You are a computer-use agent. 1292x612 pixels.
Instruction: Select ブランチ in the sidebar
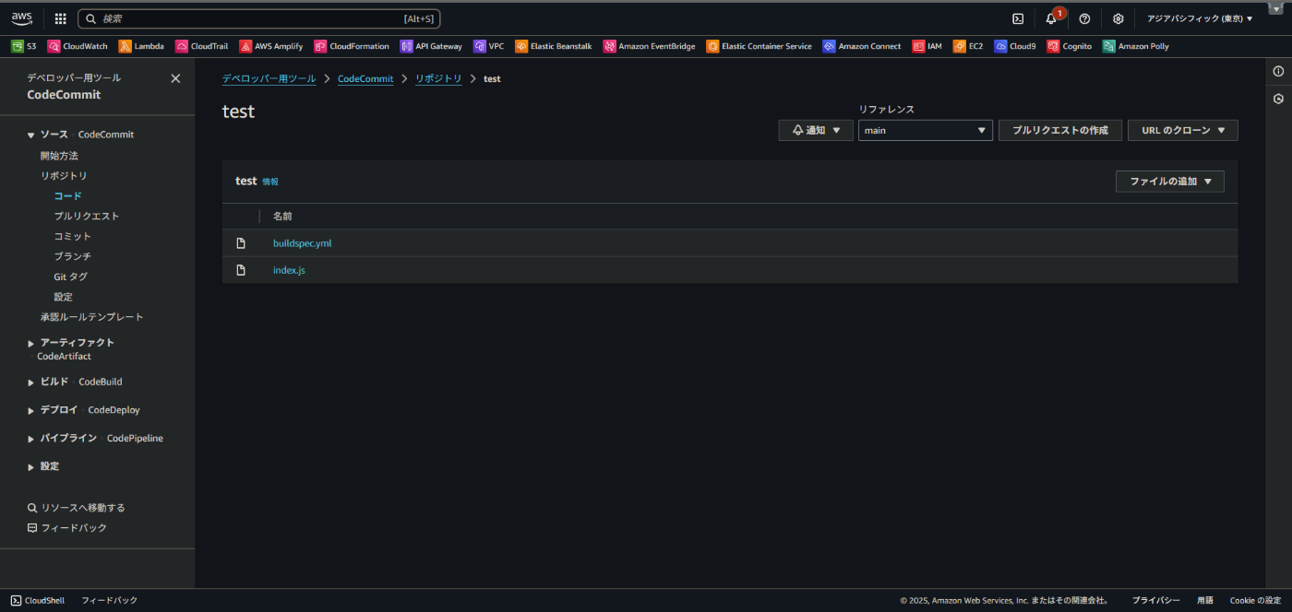(x=73, y=256)
